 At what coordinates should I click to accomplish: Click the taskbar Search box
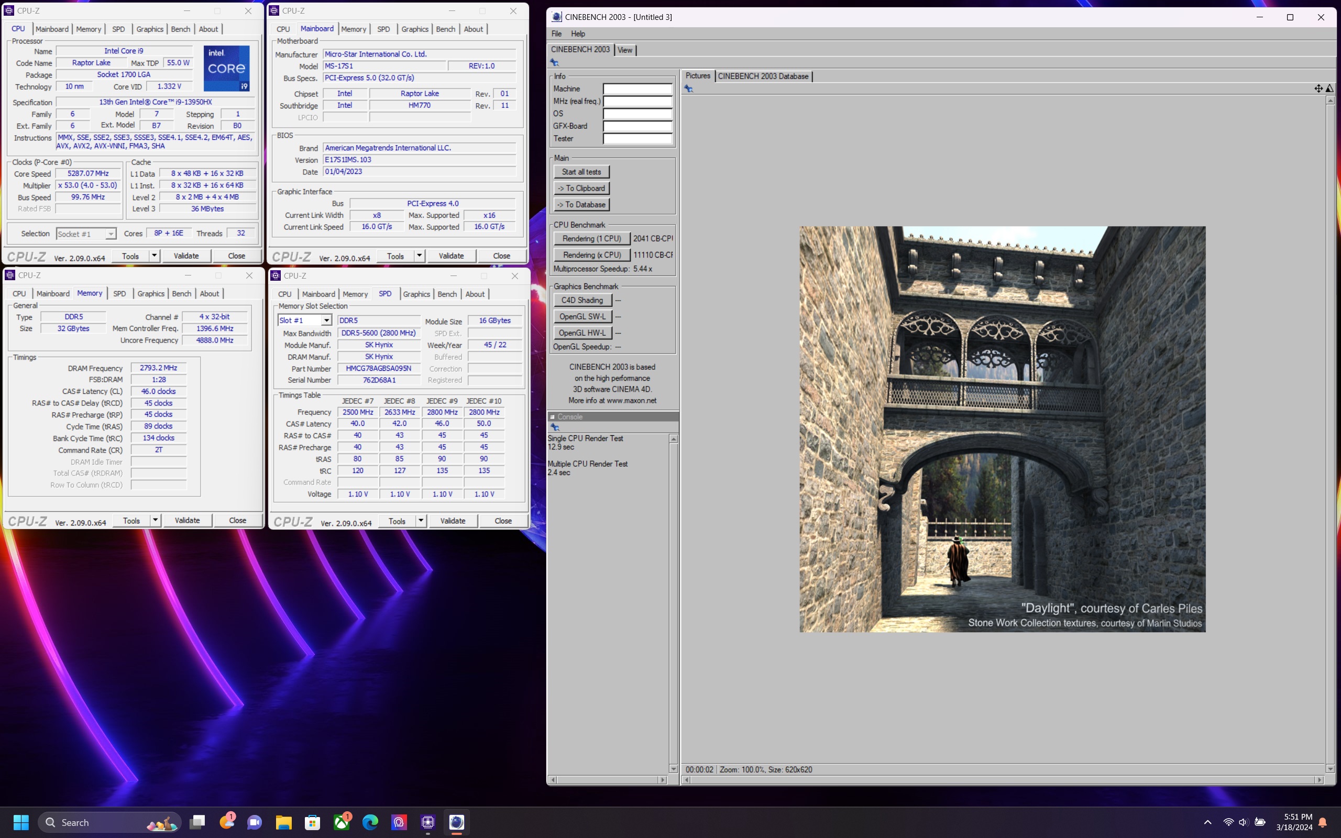[x=109, y=822]
